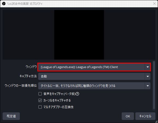Enable 音声をキャプチャ (ベータ版) checkbox
This screenshot has height=123, width=158.
(40, 94)
